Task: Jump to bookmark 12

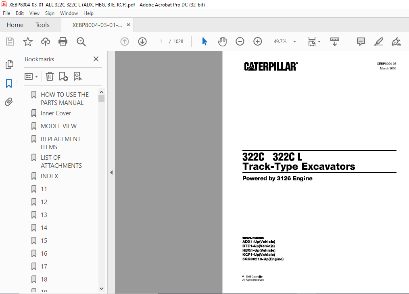Action: click(44, 202)
